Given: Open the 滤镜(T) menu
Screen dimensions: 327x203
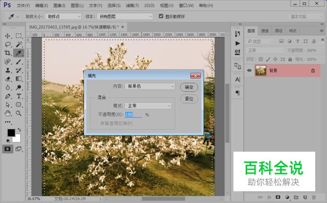Looking at the screenshot, I should pos(132,6).
